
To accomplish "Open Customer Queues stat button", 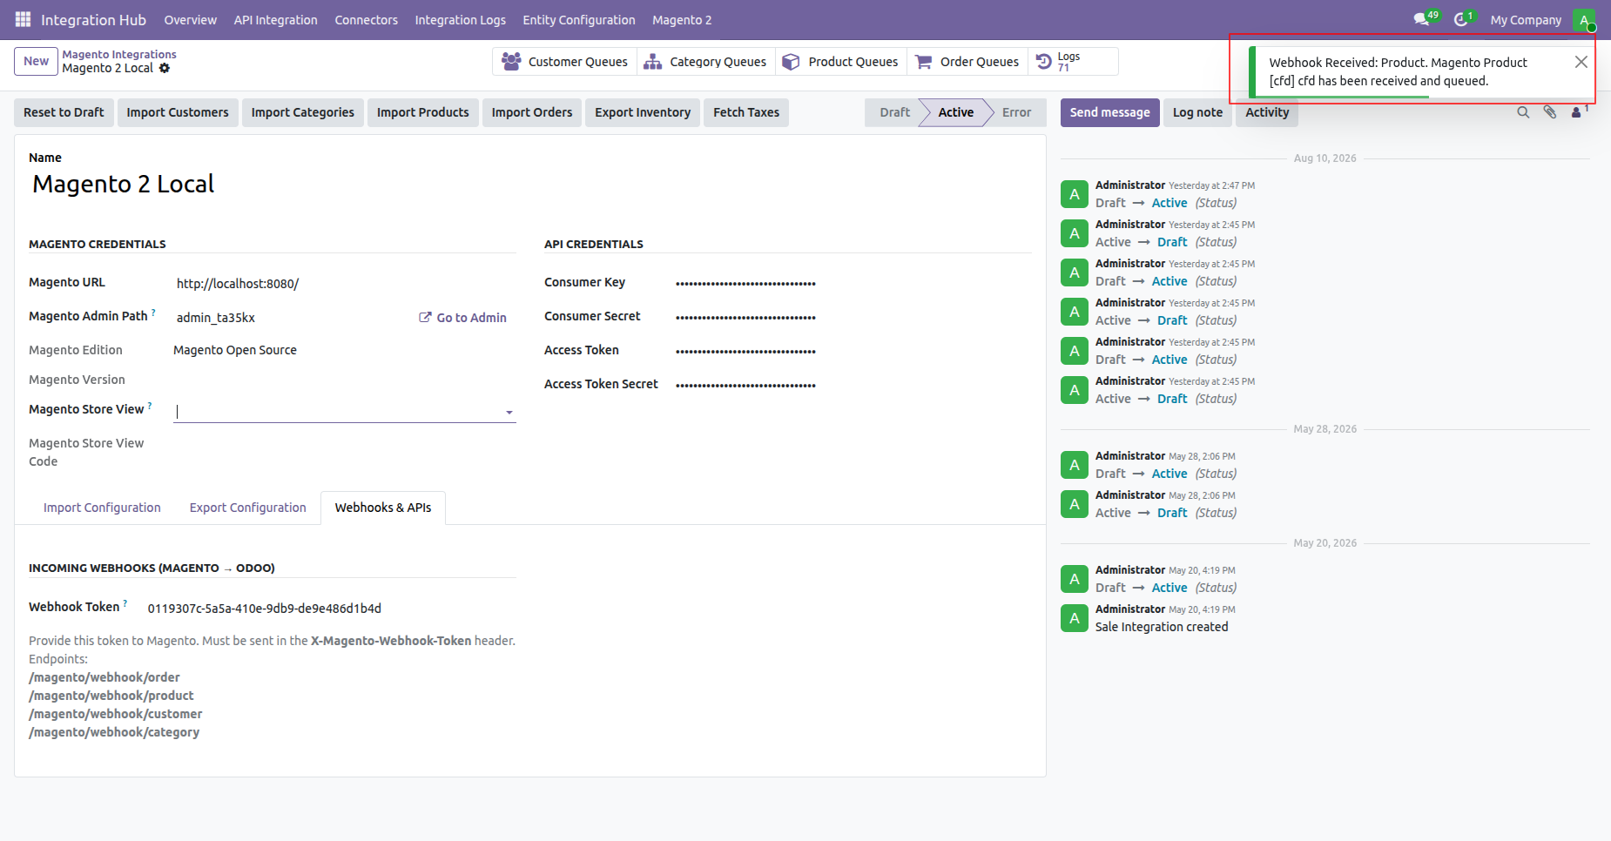I will (564, 62).
